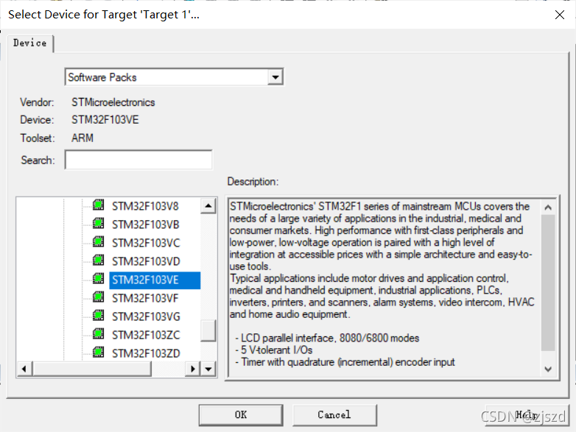The height and width of the screenshot is (432, 576).
Task: Click the chip icon beside STM32F103VC
Action: point(98,241)
